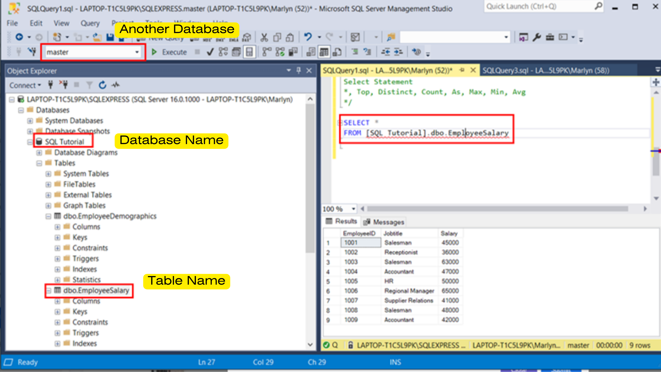The width and height of the screenshot is (661, 372).
Task: Click the query editor horizontal scrollbar
Action: coord(497,209)
